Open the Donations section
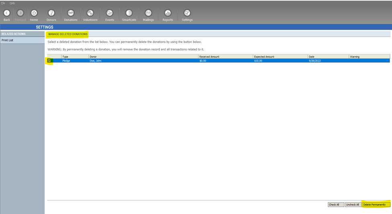Viewport: 392px width, 214px height. click(71, 13)
